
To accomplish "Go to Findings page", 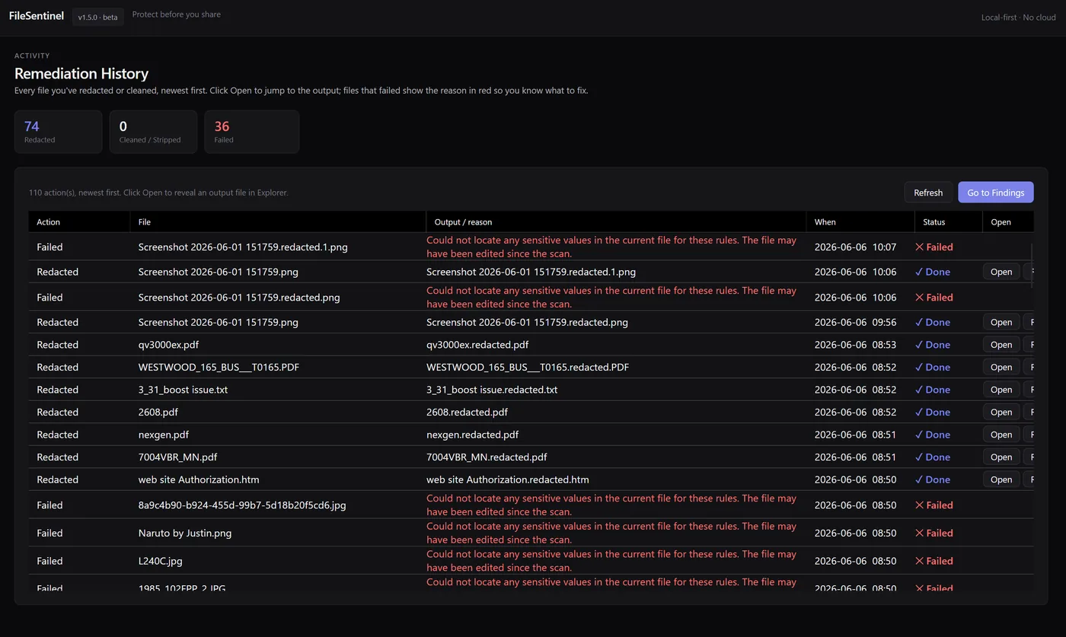I will tap(996, 193).
